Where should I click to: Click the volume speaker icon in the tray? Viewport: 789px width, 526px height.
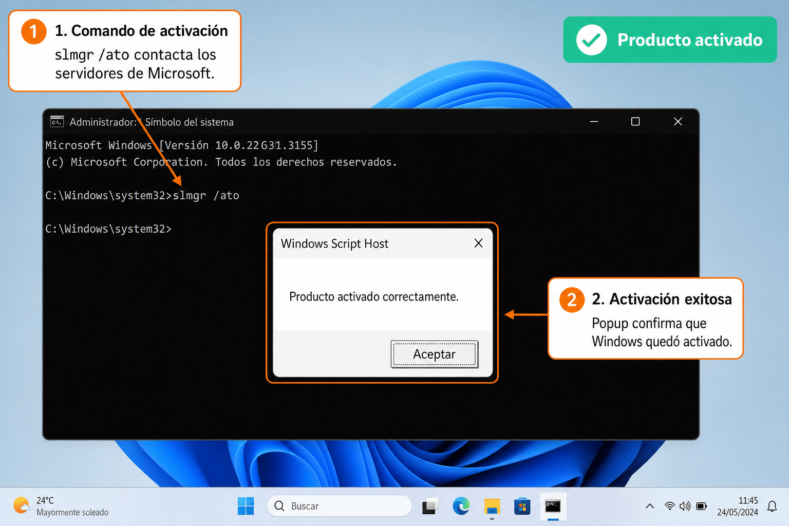pyautogui.click(x=685, y=506)
